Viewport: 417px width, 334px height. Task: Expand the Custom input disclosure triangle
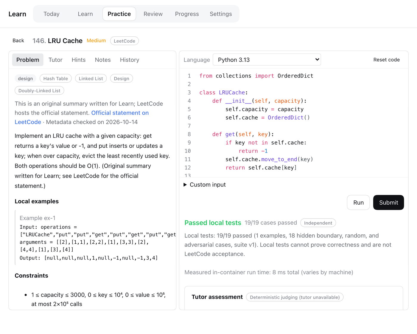coord(185,185)
